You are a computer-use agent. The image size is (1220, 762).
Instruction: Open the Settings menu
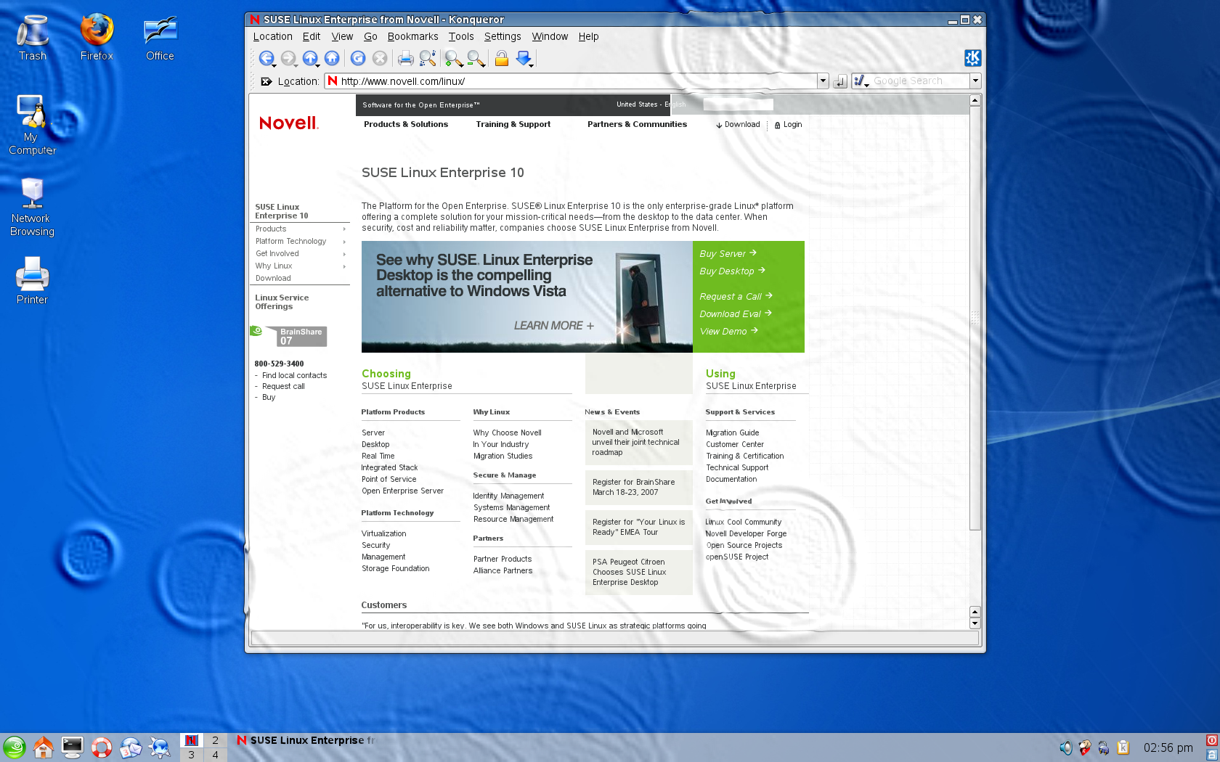click(503, 36)
